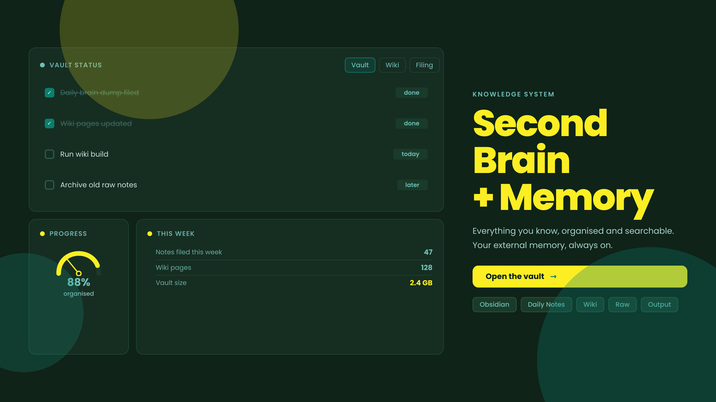Select the Daily Notes tag
Viewport: 716px width, 402px height.
point(546,304)
